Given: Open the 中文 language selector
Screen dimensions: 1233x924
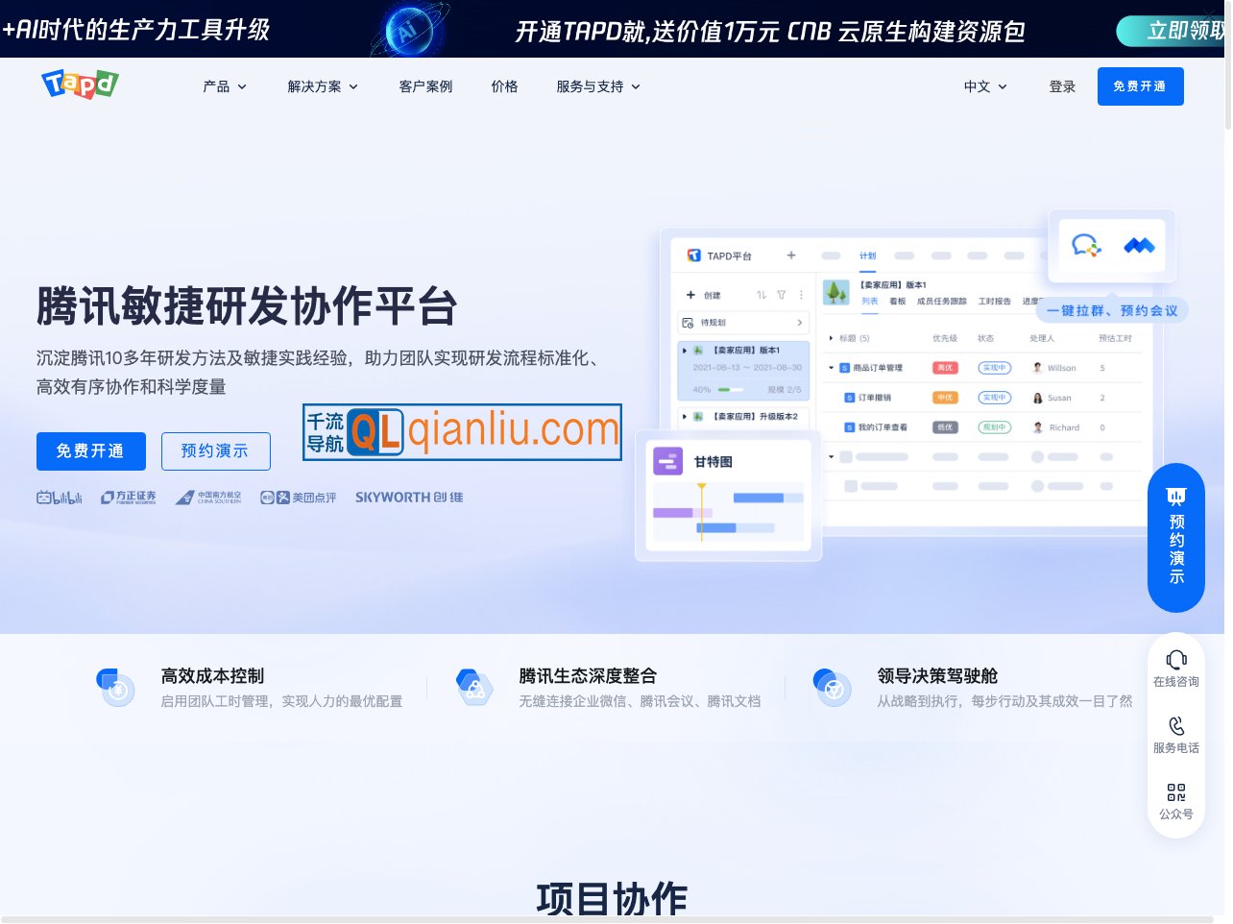Looking at the screenshot, I should point(983,86).
